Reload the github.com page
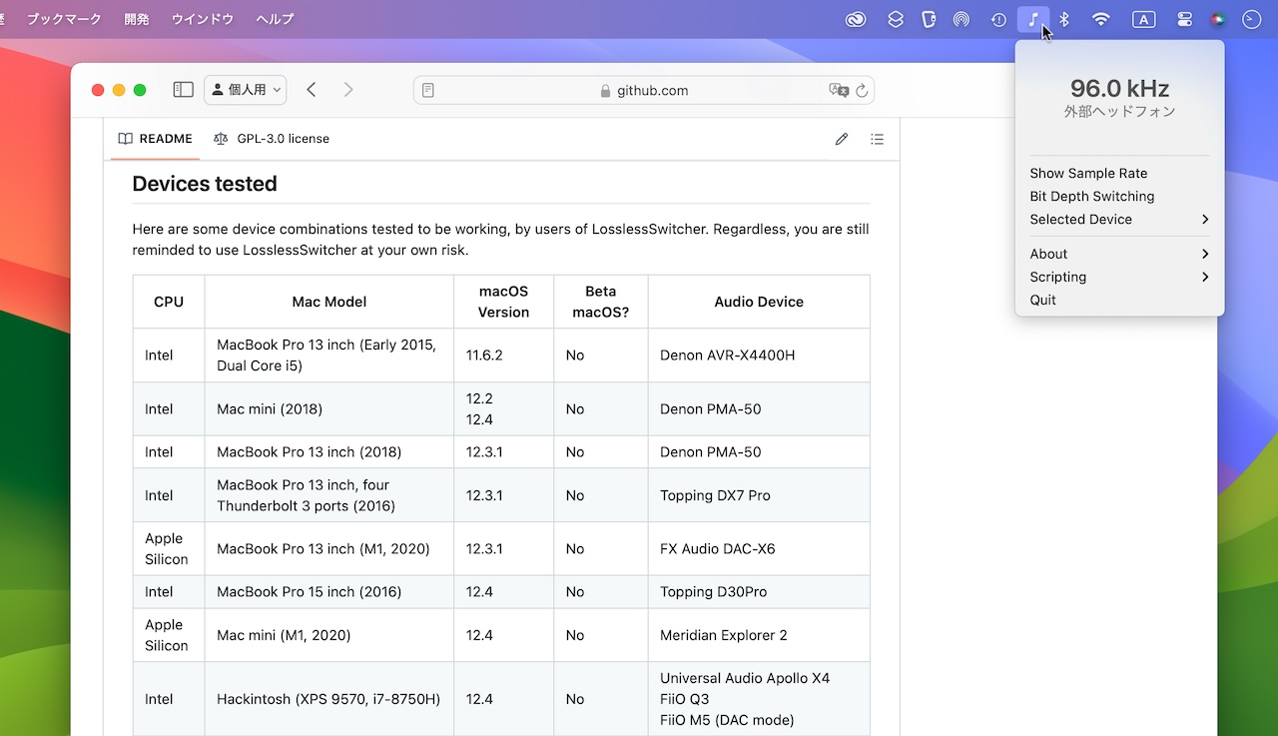 pos(862,90)
